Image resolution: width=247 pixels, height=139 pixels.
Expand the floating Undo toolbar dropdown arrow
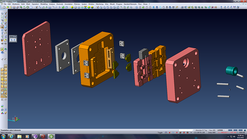(x=16, y=36)
